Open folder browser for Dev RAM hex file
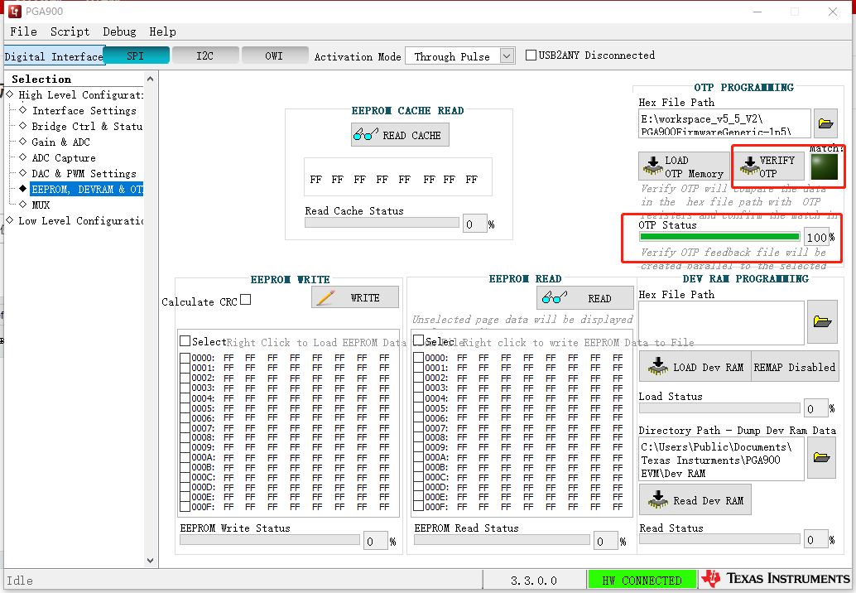The height and width of the screenshot is (593, 856). [822, 321]
